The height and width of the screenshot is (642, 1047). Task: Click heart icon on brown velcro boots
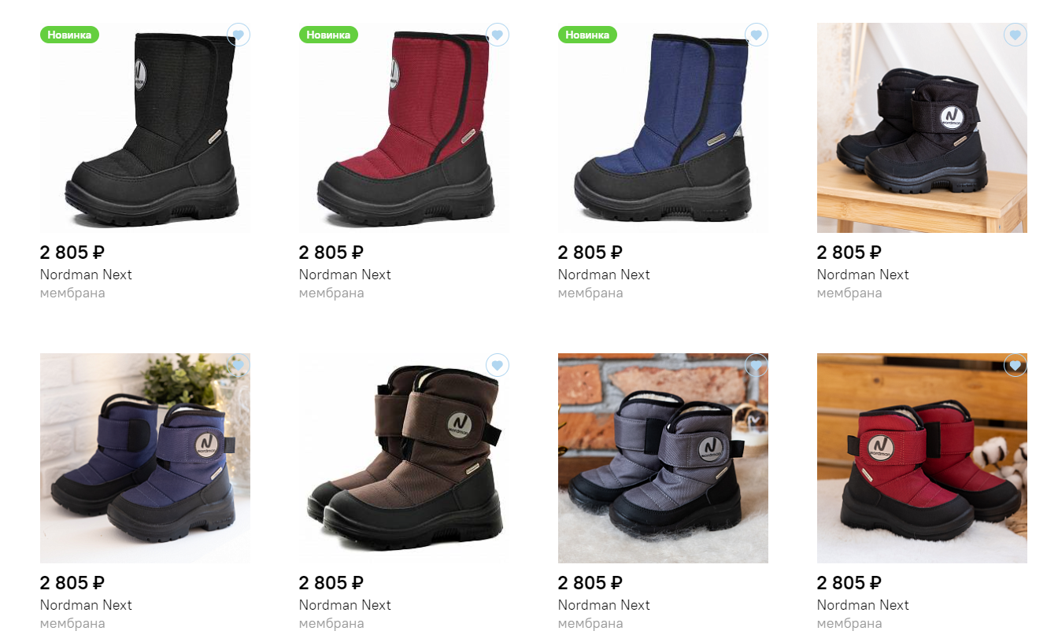(x=498, y=365)
